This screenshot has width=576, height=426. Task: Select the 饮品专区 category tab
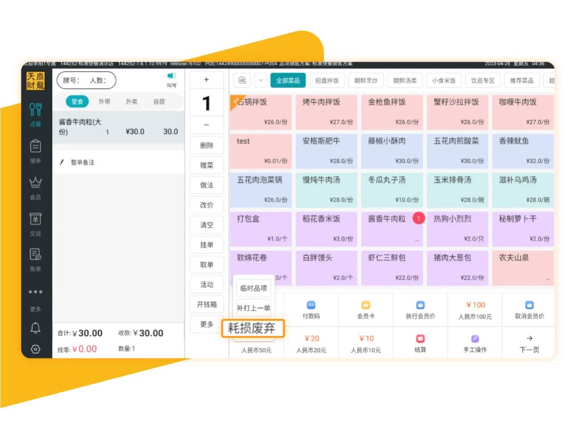tap(483, 81)
